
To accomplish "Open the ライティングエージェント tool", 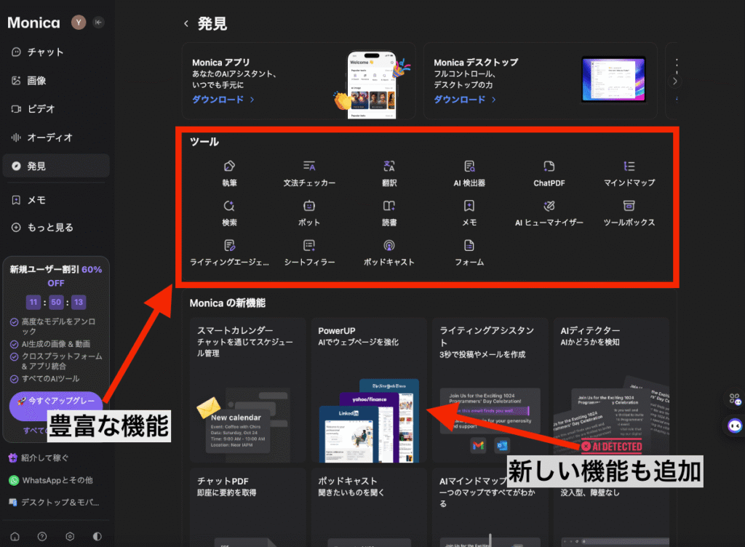I will pyautogui.click(x=229, y=252).
